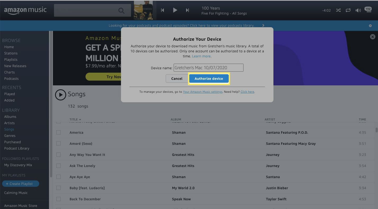378x209 pixels.
Task: Follow the podcasts library banner arrow
Action: tap(263, 26)
